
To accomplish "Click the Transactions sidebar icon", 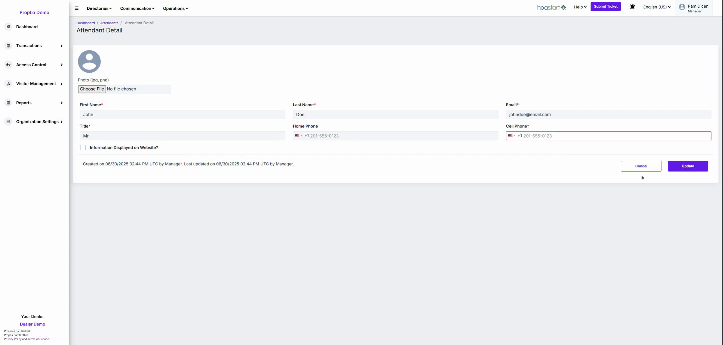I will 8,46.
